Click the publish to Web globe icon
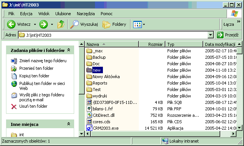This screenshot has height=146, width=244. click(x=14, y=84)
